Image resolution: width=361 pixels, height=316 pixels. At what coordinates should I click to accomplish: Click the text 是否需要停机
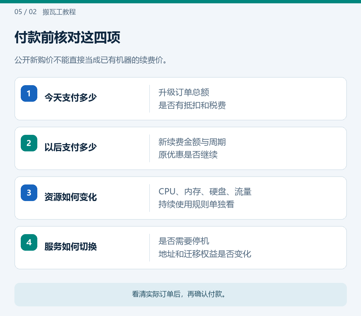click(x=184, y=241)
